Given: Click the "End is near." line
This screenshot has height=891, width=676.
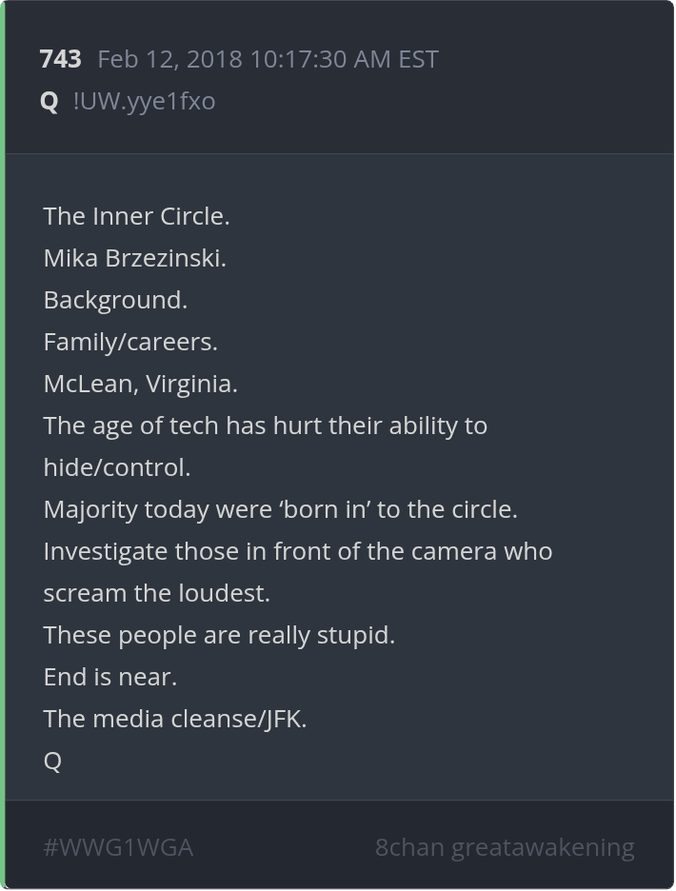Looking at the screenshot, I should (x=110, y=677).
